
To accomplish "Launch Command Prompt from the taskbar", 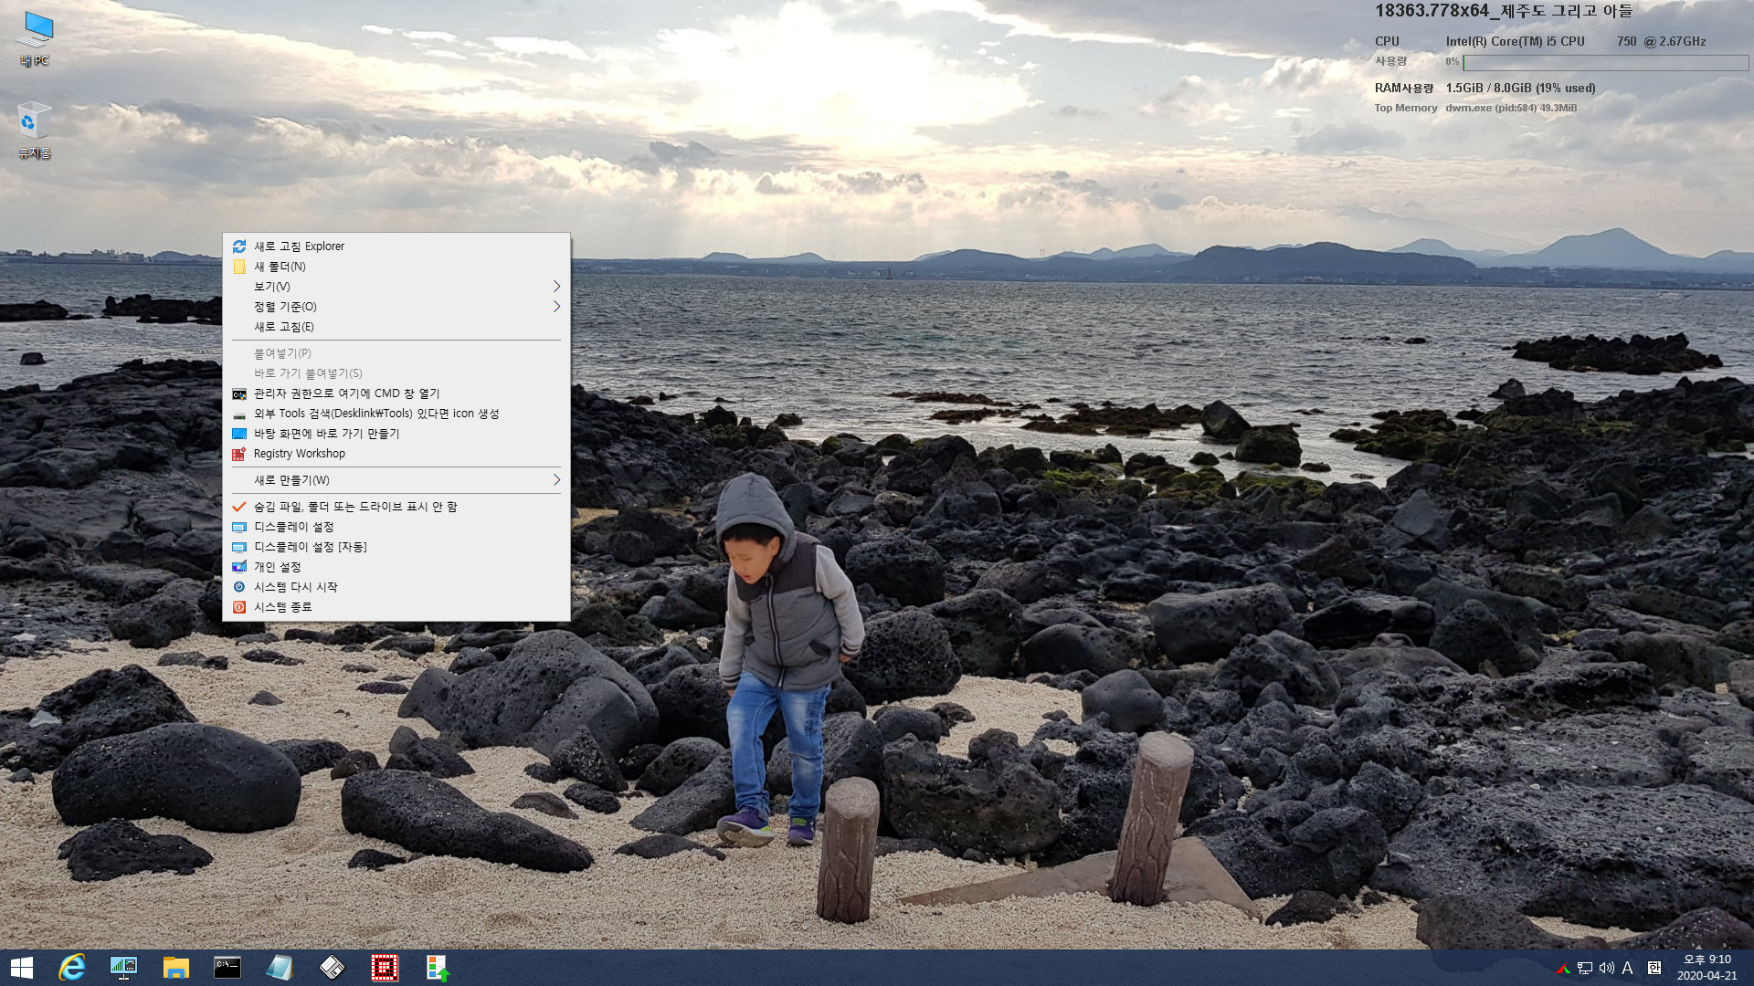I will (x=227, y=968).
